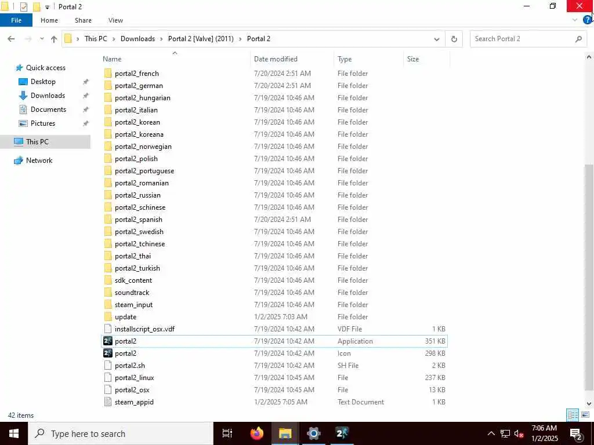This screenshot has height=445, width=594.
Task: Sort by the Size column header
Action: click(426, 59)
